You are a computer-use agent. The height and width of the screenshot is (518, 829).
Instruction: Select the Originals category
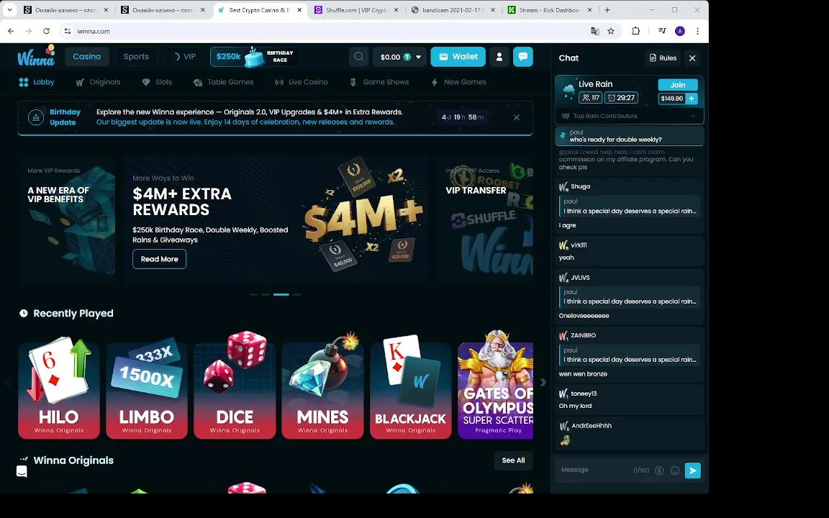[98, 82]
